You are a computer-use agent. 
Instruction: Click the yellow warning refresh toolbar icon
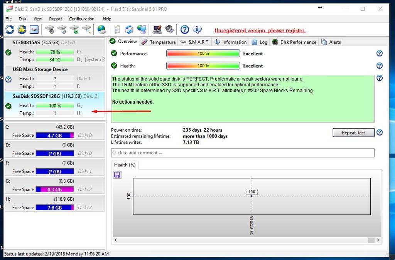tap(22, 30)
